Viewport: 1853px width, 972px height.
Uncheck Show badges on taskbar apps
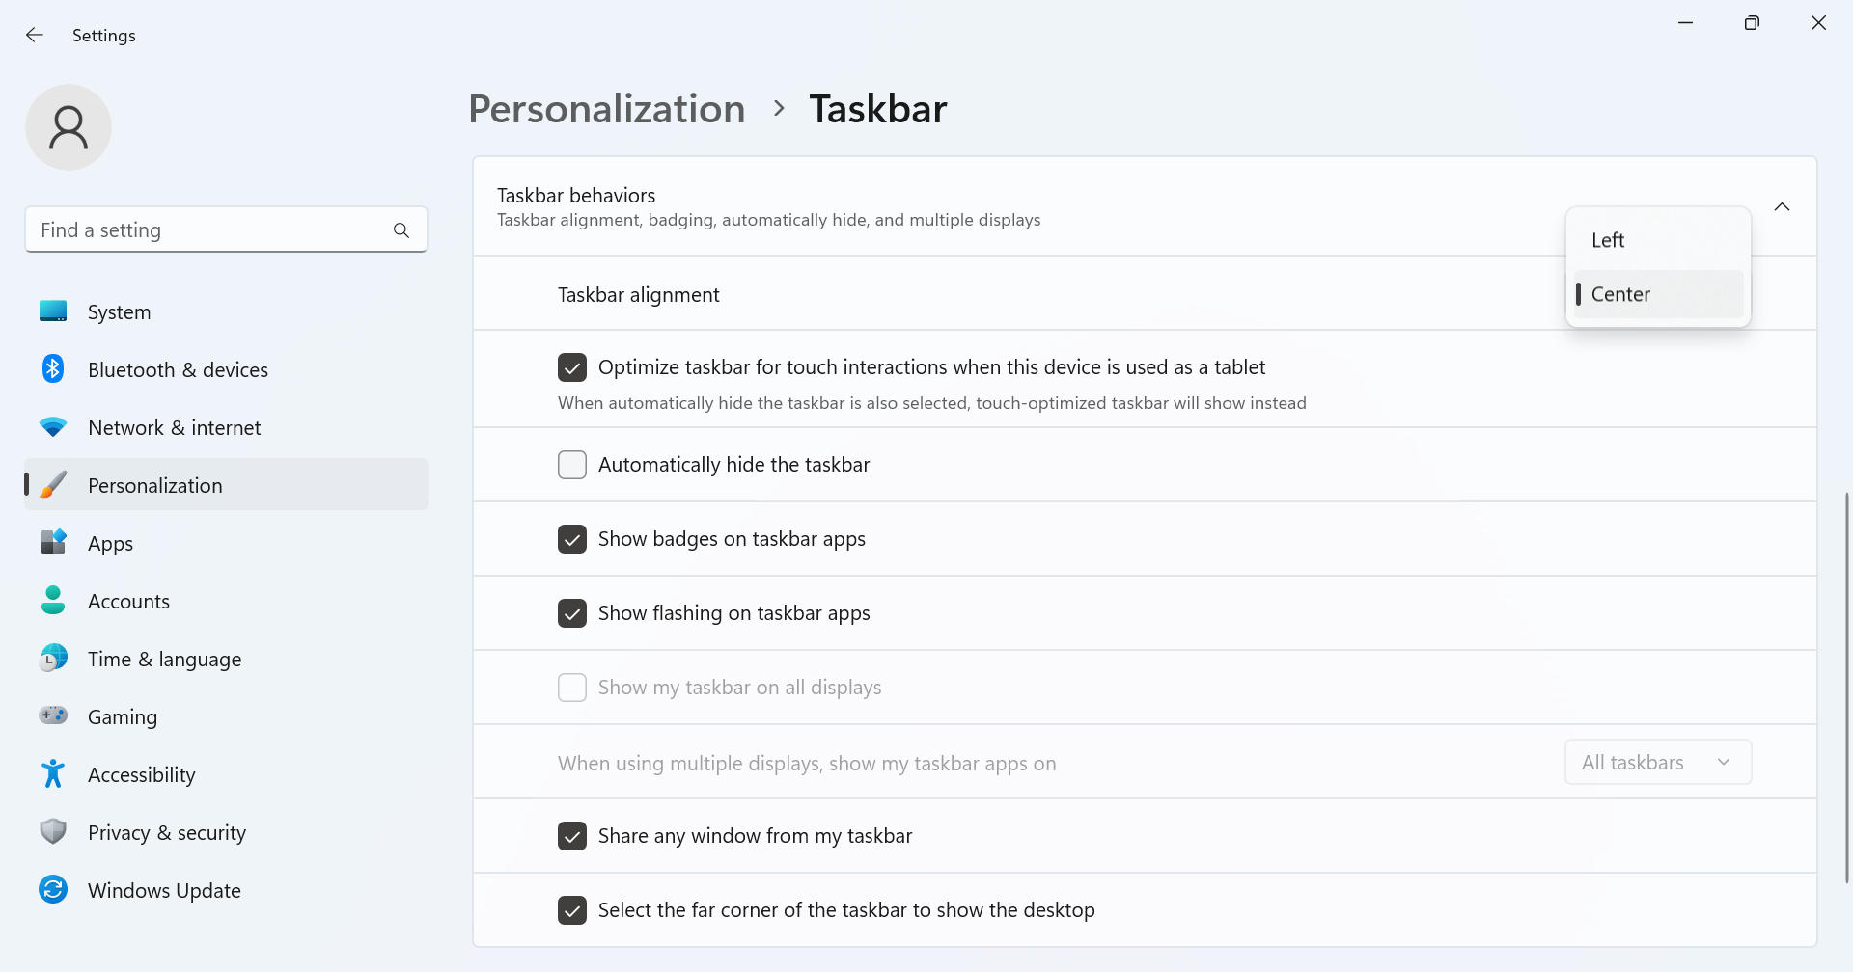coord(572,539)
